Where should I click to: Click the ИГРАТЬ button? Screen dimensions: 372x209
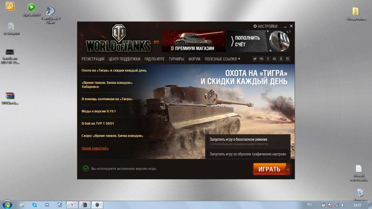(x=269, y=169)
